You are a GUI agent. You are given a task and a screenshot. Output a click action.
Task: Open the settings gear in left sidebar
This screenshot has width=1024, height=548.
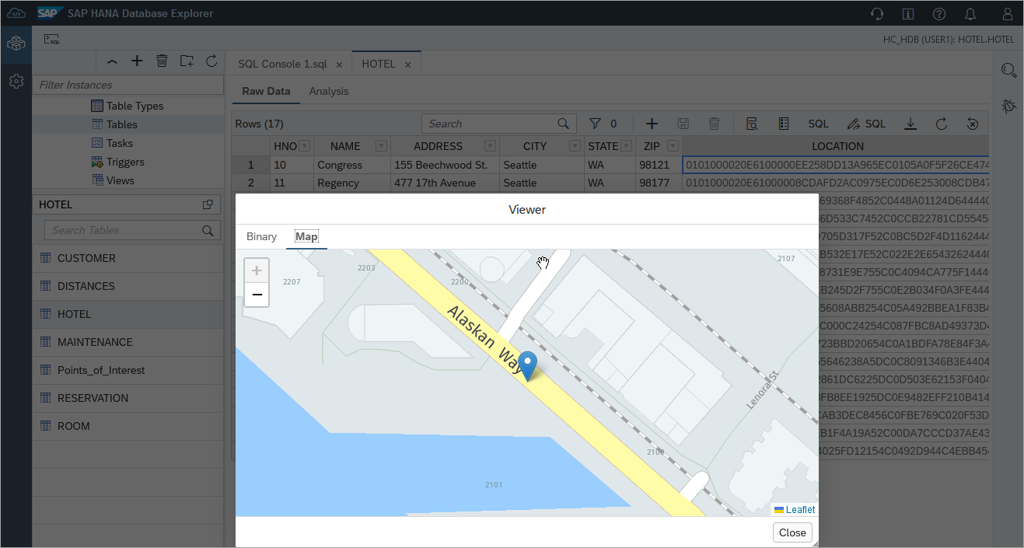(16, 81)
